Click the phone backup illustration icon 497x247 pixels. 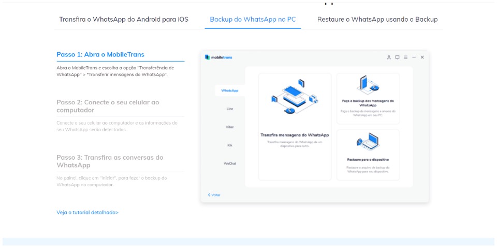pyautogui.click(x=368, y=84)
